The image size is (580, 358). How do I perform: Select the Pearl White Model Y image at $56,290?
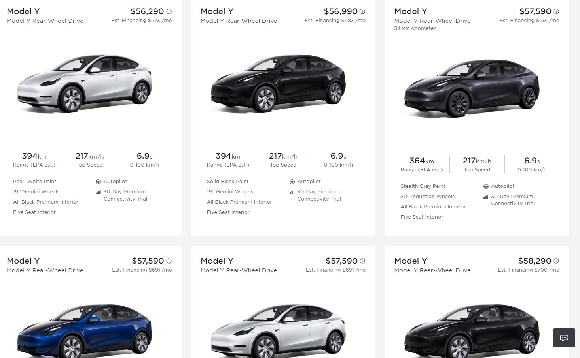coord(85,83)
